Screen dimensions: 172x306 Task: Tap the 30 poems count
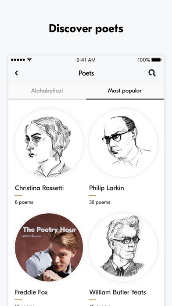point(100,202)
